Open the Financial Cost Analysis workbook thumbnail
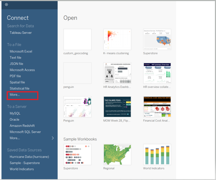216x180 pixels. (x=157, y=107)
